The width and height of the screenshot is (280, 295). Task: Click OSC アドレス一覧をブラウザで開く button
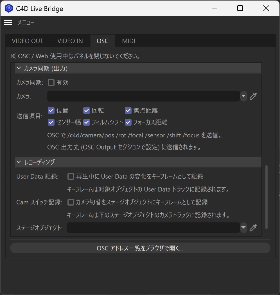[140, 248]
